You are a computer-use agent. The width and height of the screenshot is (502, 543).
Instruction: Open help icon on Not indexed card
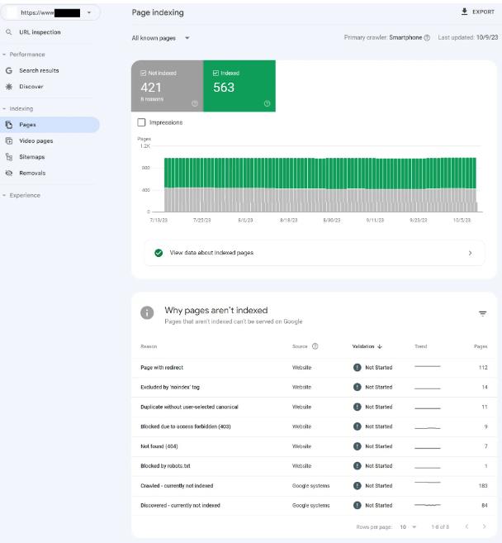coord(195,103)
